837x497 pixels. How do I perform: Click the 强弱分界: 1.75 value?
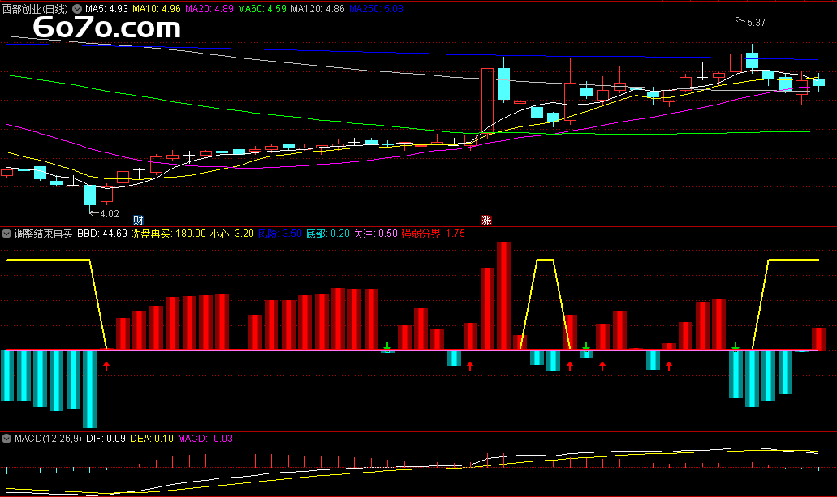pos(434,234)
